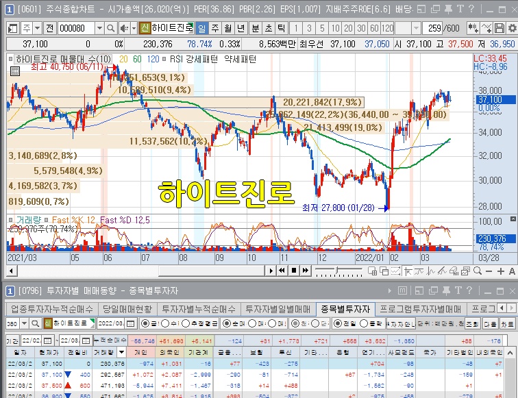Select 분 minute chart button
Screen dimensions: 518x398
pyautogui.click(x=255, y=28)
